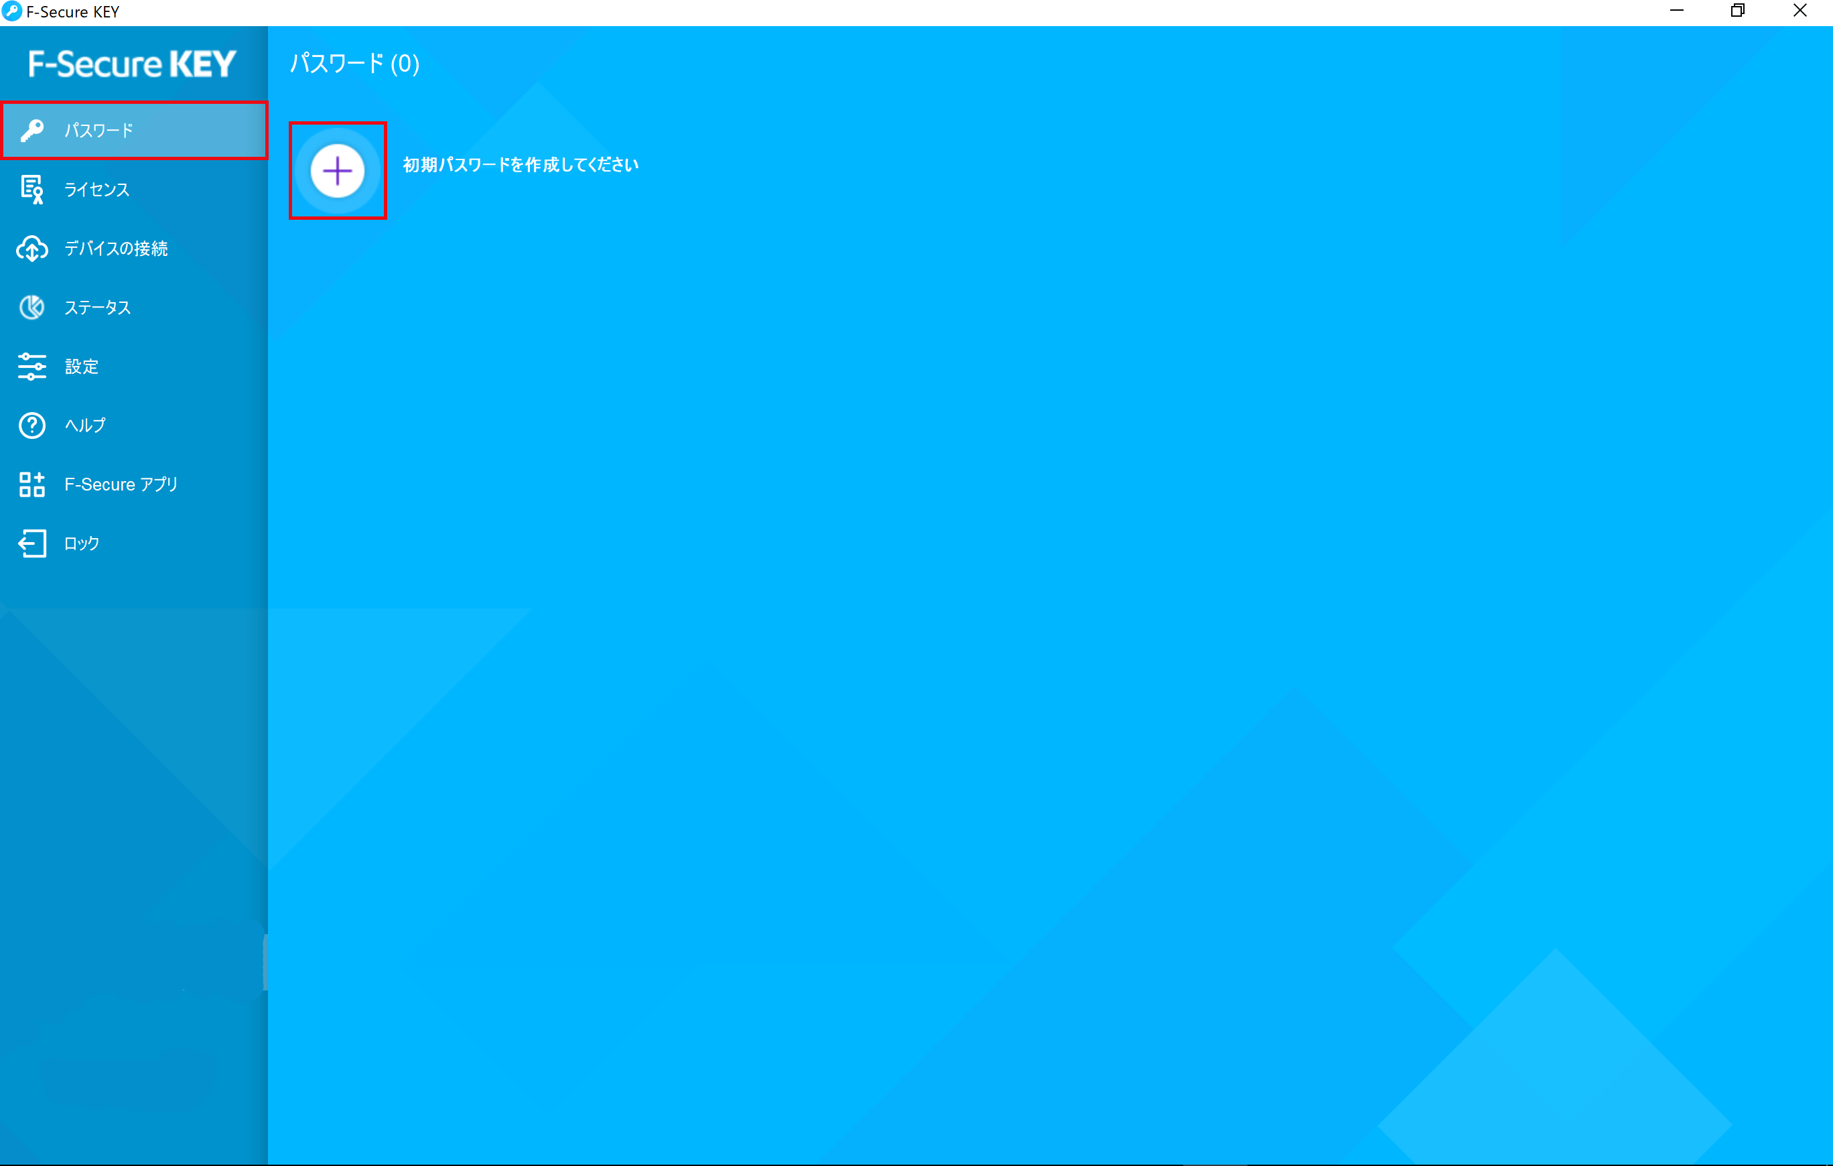The image size is (1833, 1166).
Task: Click the cloud upload device connection icon
Action: [x=32, y=249]
